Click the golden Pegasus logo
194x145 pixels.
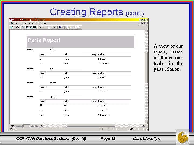[183, 137]
